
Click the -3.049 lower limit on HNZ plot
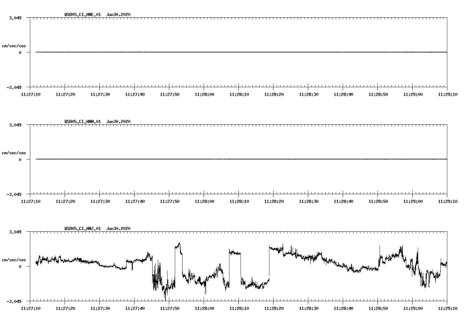(14, 301)
